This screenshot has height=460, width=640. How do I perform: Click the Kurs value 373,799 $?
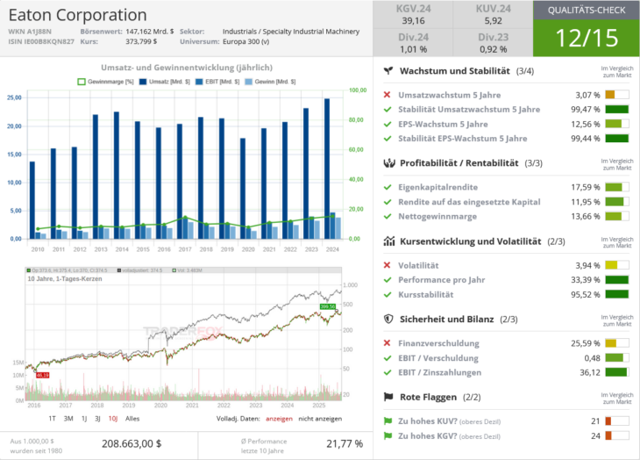pos(141,41)
